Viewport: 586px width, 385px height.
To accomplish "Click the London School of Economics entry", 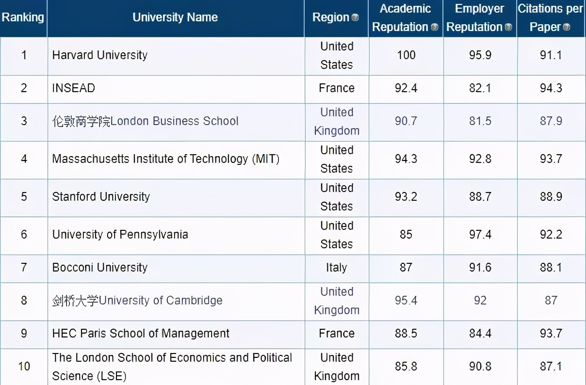I will (x=172, y=367).
